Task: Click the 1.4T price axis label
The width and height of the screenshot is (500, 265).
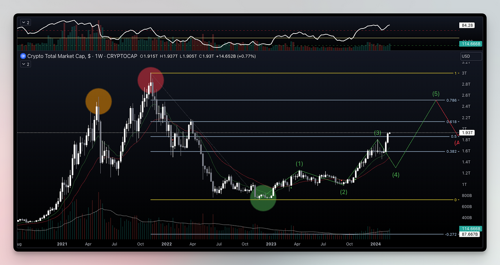Action: click(466, 162)
